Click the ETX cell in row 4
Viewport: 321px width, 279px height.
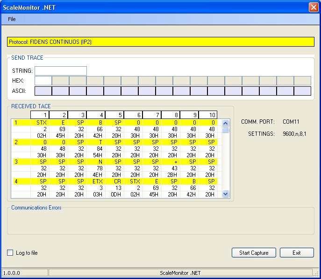click(96, 181)
